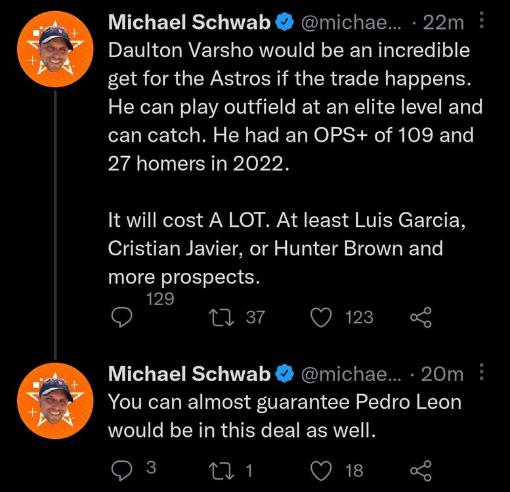The width and height of the screenshot is (510, 492).
Task: Click verified badge on first tweet
Action: 284,23
